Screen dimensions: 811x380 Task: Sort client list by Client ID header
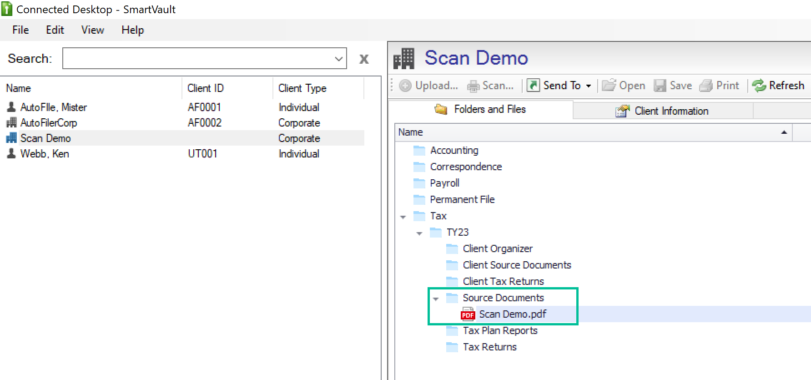(206, 88)
